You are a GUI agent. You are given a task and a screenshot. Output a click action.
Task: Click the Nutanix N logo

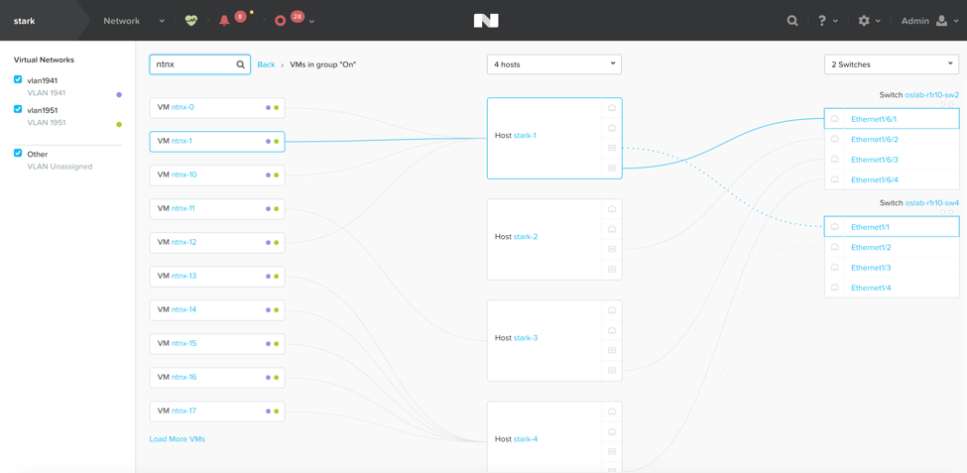coord(486,21)
